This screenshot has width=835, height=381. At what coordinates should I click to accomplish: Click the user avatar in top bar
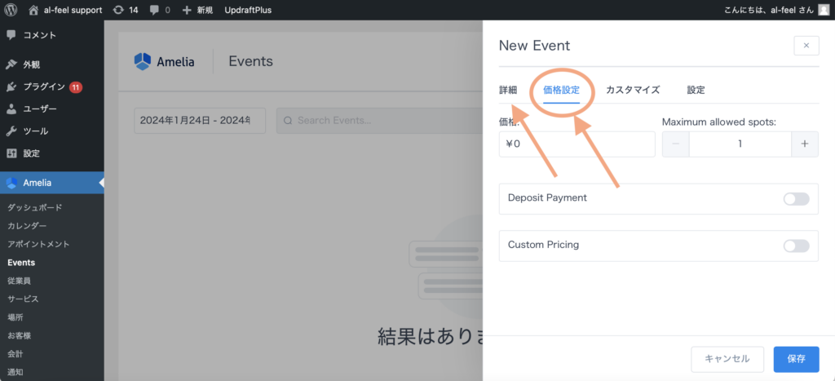(x=824, y=10)
